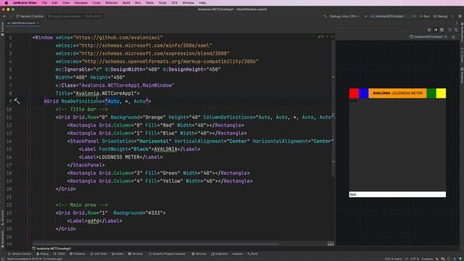Open the bottom Build tool window
Screen dimensions: 464x261
pyautogui.click(x=252, y=254)
